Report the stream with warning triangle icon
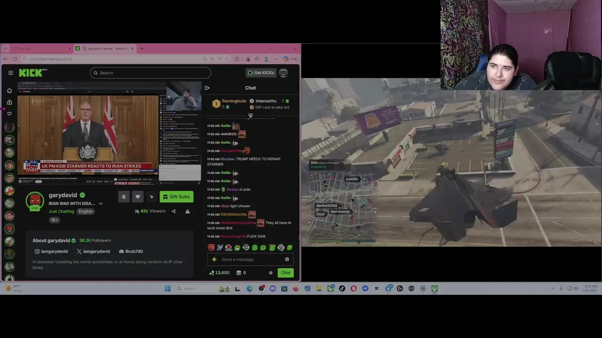 click(187, 211)
